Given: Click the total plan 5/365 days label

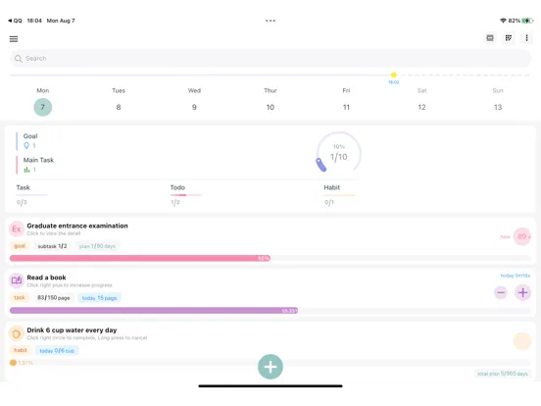Looking at the screenshot, I should coord(503,374).
